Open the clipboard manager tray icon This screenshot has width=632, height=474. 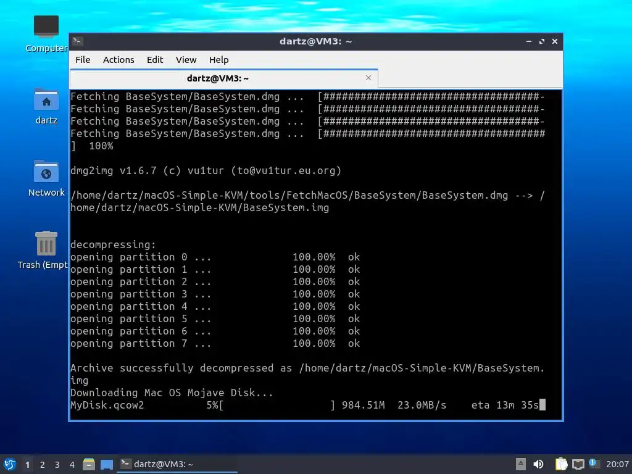tap(561, 464)
